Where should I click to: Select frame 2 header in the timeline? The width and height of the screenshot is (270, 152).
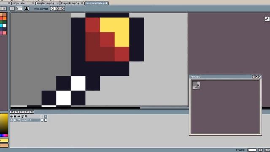[x=46, y=117]
